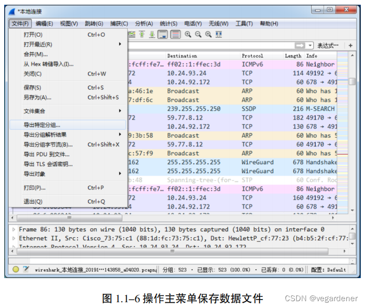Open the 捕获(C) menu
366x308 pixels.
click(119, 24)
